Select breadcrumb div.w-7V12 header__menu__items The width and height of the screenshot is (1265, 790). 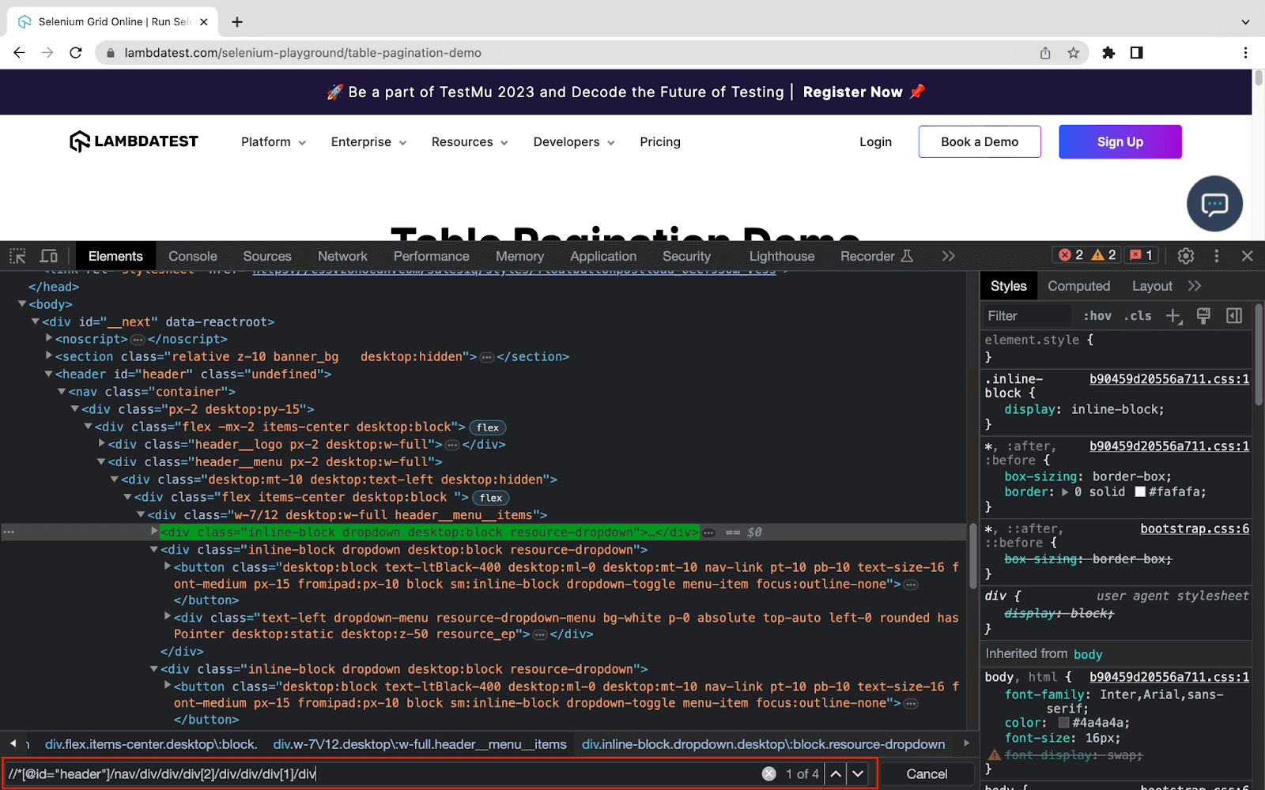420,744
